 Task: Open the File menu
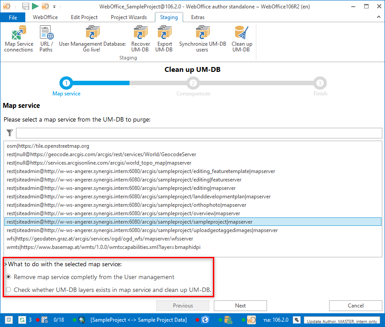pos(13,17)
